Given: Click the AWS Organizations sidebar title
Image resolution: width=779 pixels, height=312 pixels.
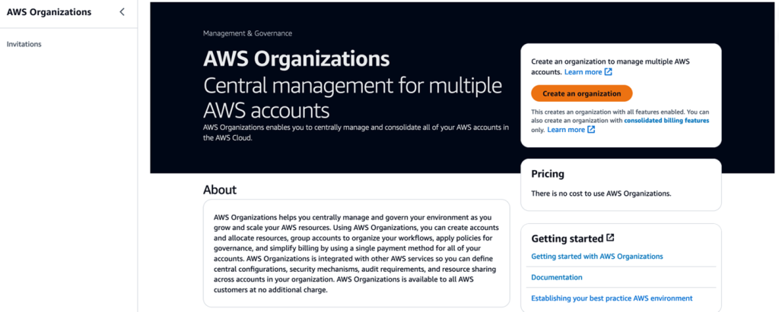Looking at the screenshot, I should (x=49, y=12).
